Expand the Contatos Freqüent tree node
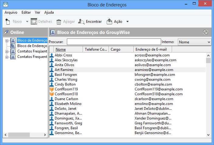Image resolution: width=214 pixels, height=145 pixels. pos(7,52)
